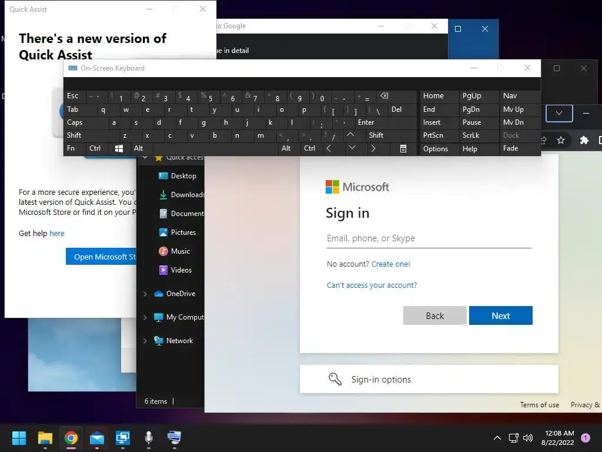Viewport: 602px width, 452px height.
Task: Select Desktop in File Explorer sidebar
Action: pos(178,176)
